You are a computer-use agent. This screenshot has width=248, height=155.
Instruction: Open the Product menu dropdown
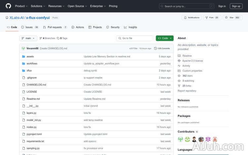coord(21,6)
